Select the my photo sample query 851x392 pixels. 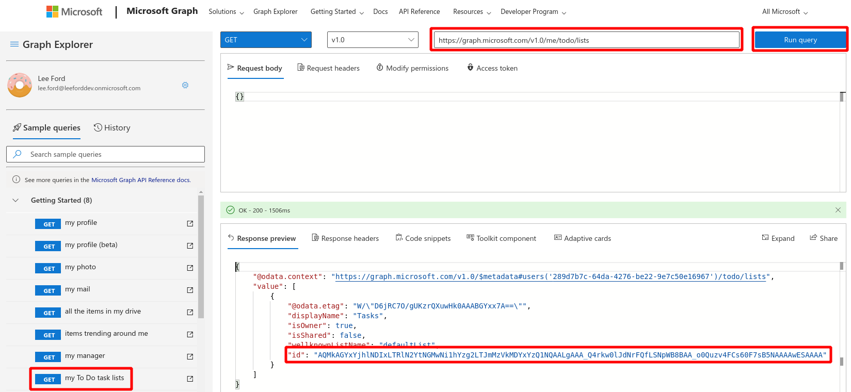81,267
